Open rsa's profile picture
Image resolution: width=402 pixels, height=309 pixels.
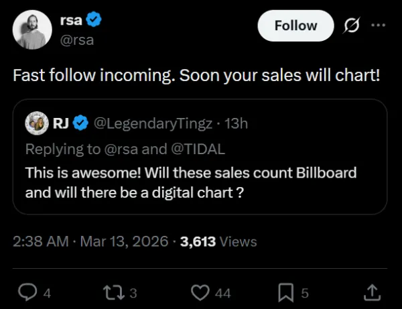(33, 30)
